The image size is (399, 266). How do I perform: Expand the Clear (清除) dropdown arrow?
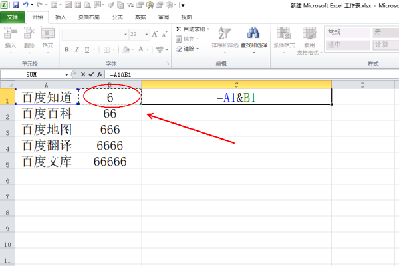point(198,49)
